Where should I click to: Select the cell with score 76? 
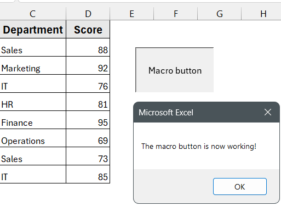click(x=88, y=83)
